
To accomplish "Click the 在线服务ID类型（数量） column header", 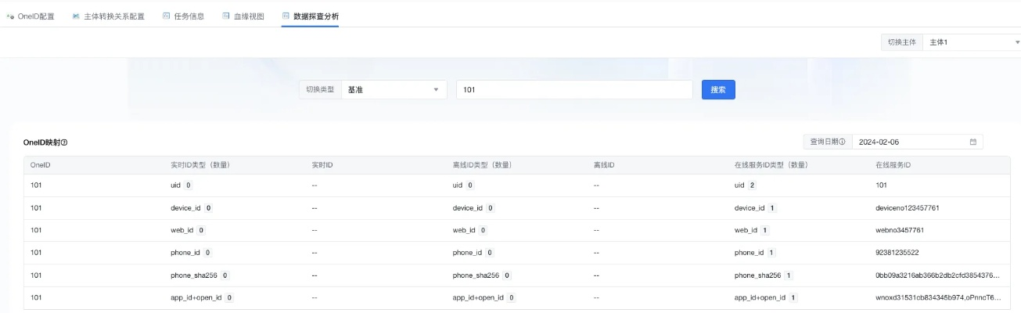I will click(x=771, y=165).
